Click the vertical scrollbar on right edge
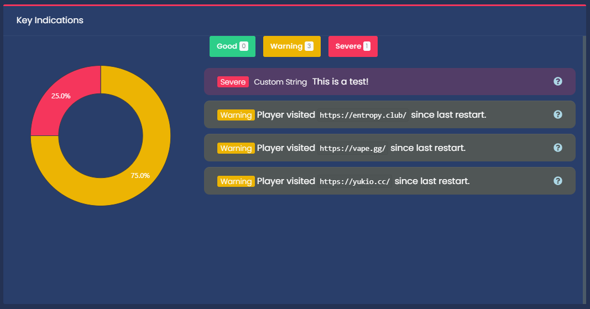The height and width of the screenshot is (309, 590). [x=584, y=166]
